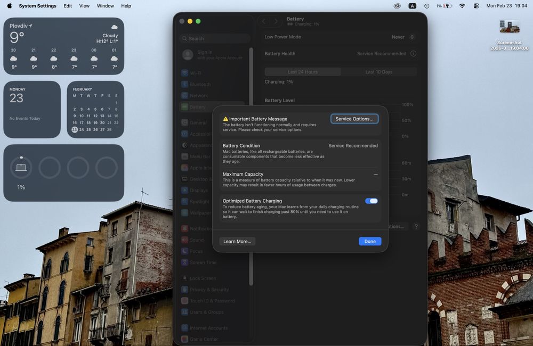Open Appearance settings from the sidebar icon

coord(184,145)
